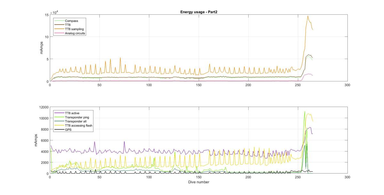Click the mAmps y-axis label of the upper chart

click(x=42, y=48)
